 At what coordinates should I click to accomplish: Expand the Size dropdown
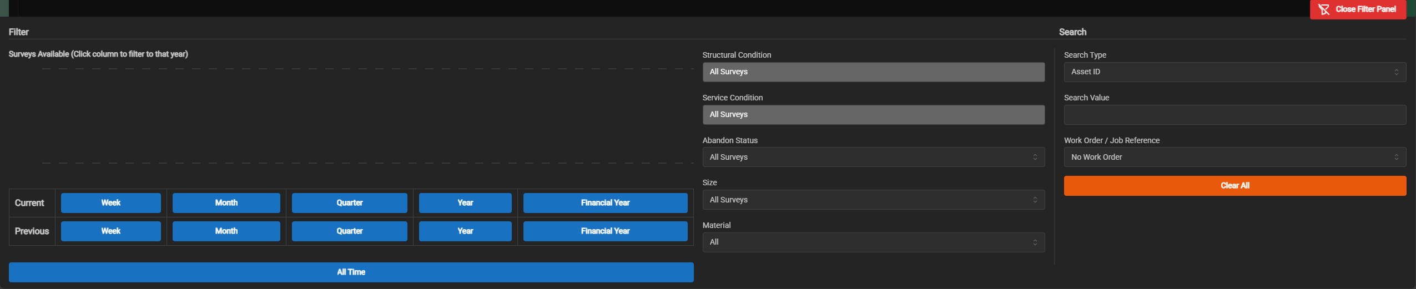(x=873, y=200)
